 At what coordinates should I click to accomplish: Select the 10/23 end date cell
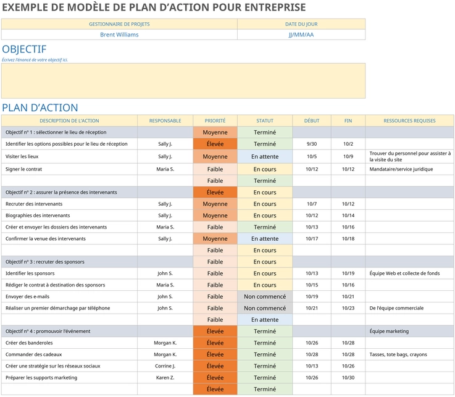[348, 308]
